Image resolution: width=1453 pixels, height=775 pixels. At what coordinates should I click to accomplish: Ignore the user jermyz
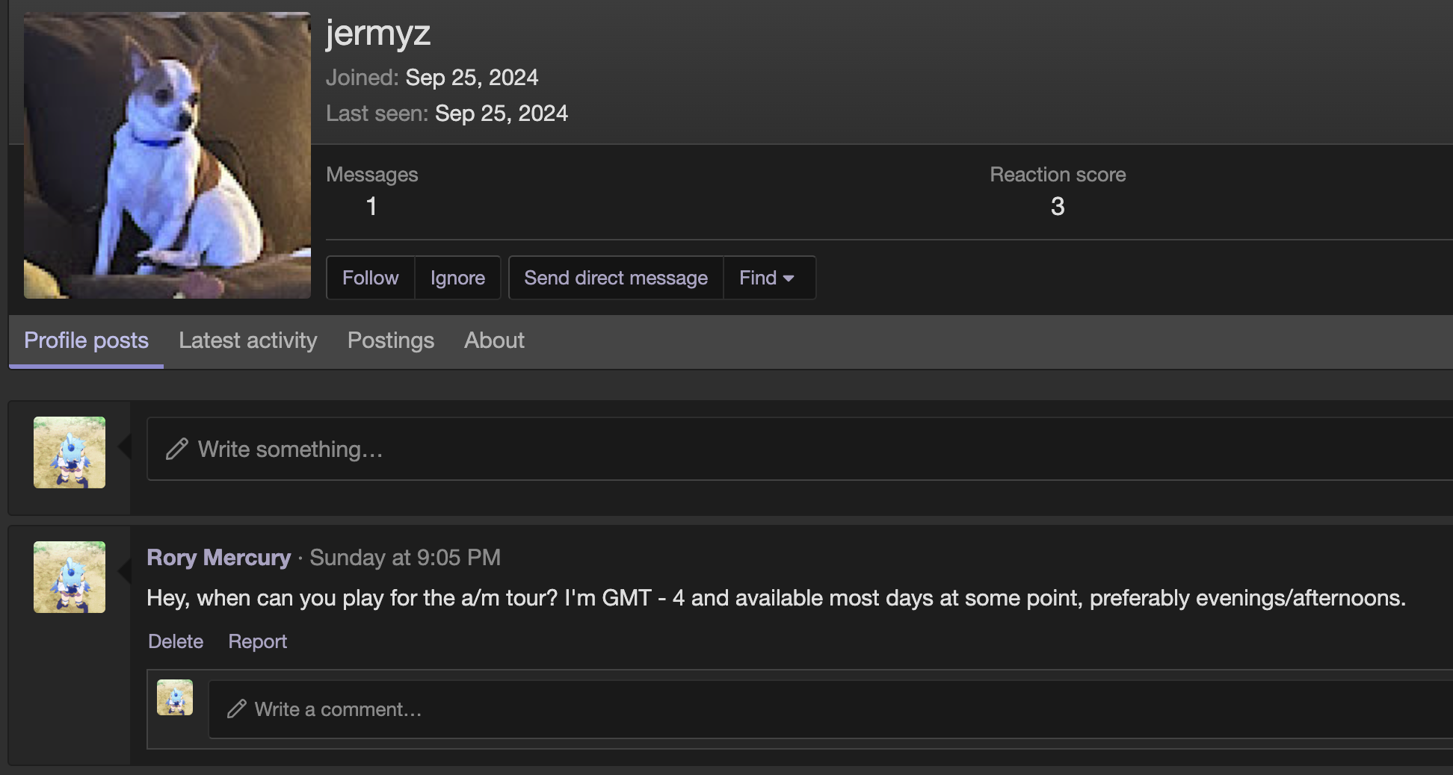point(457,278)
